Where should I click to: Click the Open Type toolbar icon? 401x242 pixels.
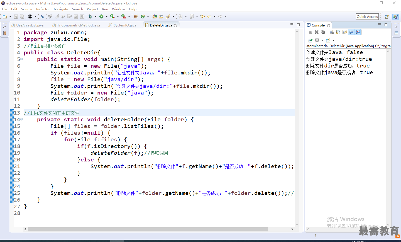[155, 16]
